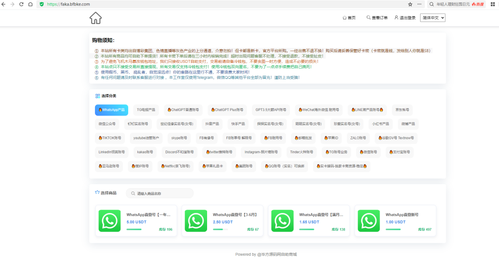Open 查看订单 in the top navigation
Viewport: 499px width, 267px height.
tap(377, 18)
